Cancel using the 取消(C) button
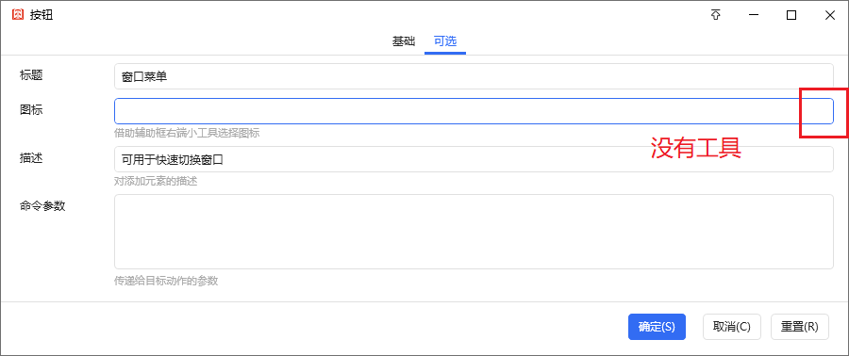This screenshot has width=849, height=356. click(x=731, y=327)
